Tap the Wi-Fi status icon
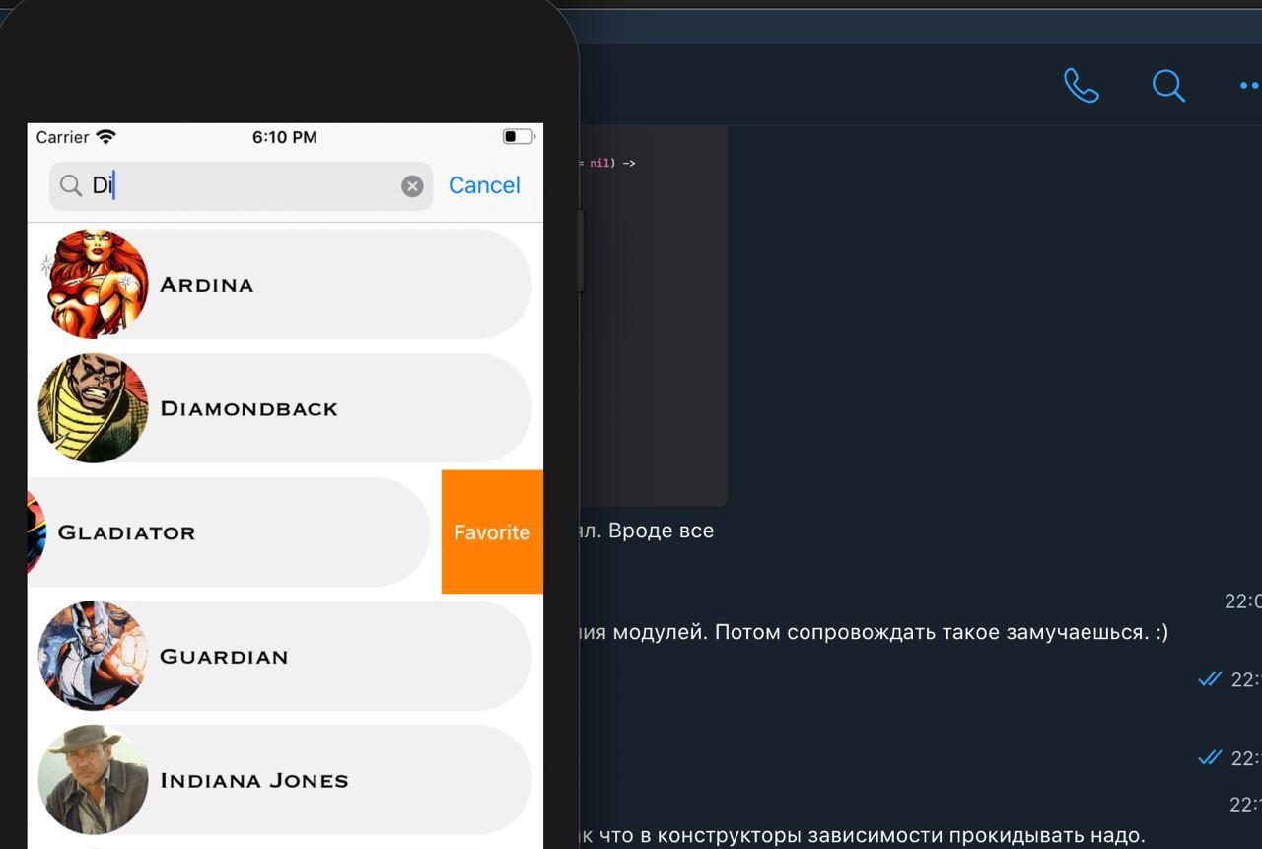Viewport: 1262px width, 849px height. click(x=105, y=136)
